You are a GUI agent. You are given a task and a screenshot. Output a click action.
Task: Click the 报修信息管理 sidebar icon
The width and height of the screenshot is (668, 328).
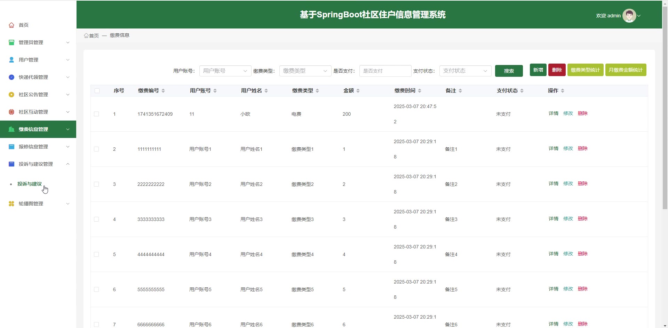tap(11, 147)
